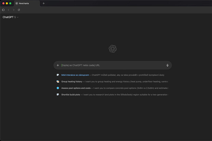Choose the Group heating history suggestion
212x141 pixels.
coord(72,82)
